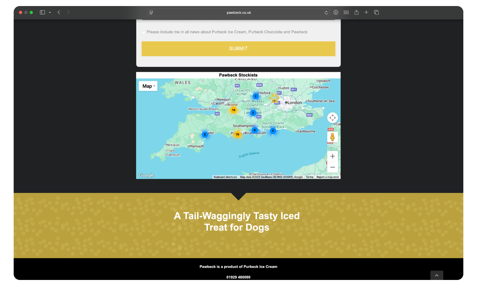
Task: Click the scroll-to-top arrow button
Action: (437, 275)
